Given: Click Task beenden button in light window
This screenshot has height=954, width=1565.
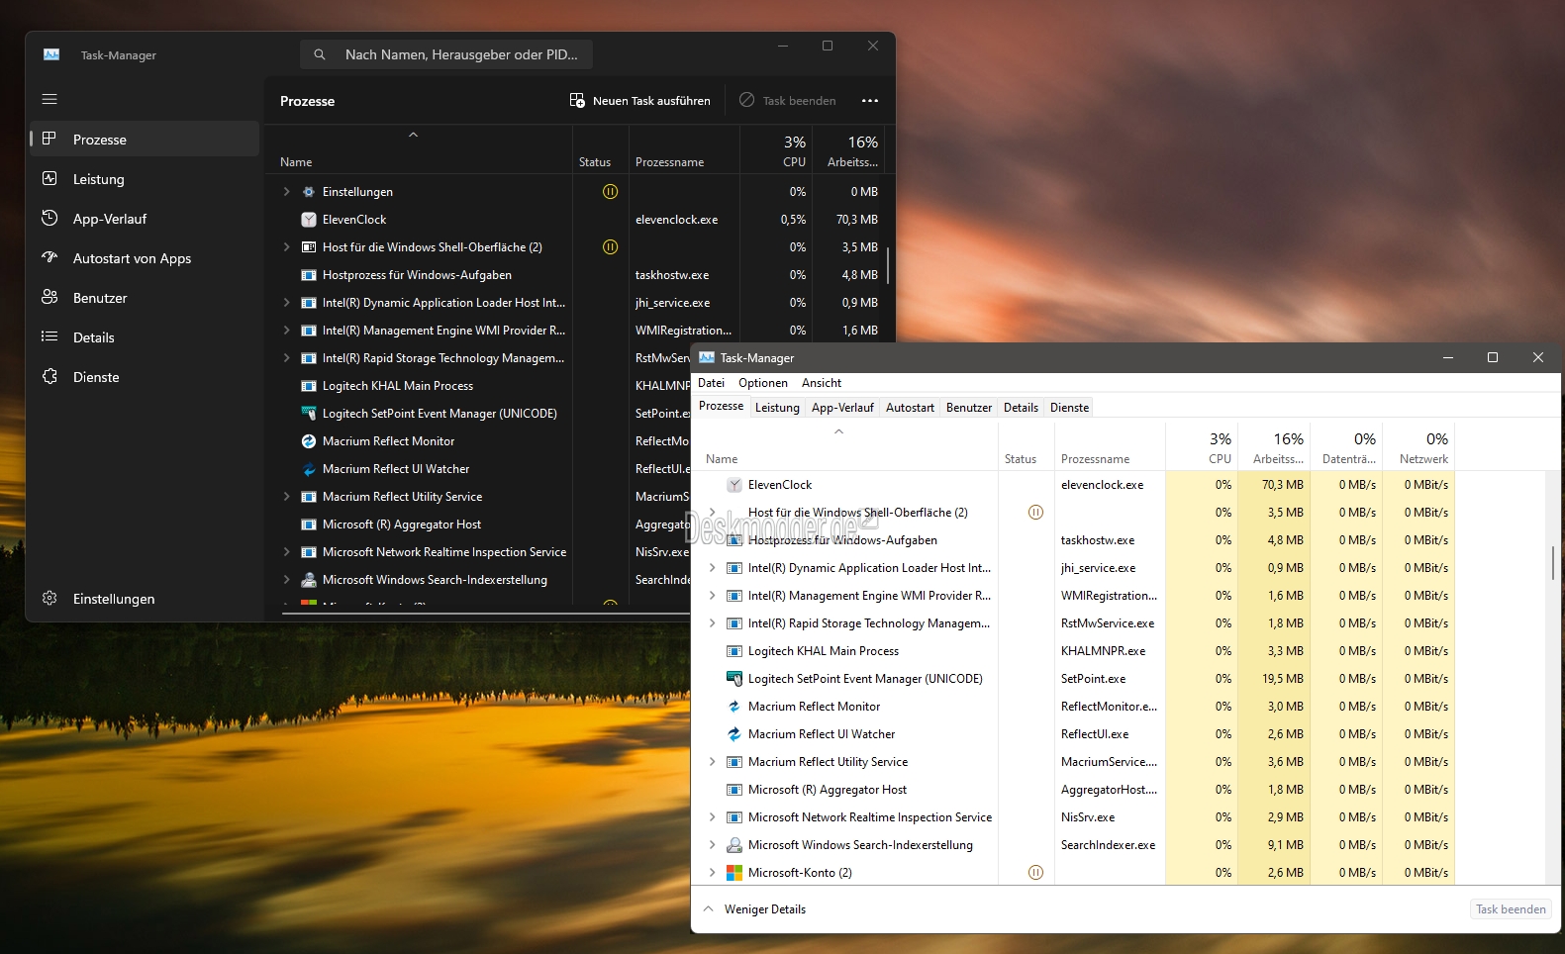Looking at the screenshot, I should click(x=1511, y=909).
